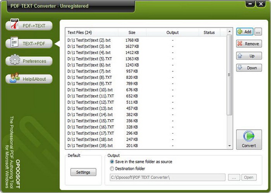
Task: Select file text (5).TXT
Action: tap(146, 59)
